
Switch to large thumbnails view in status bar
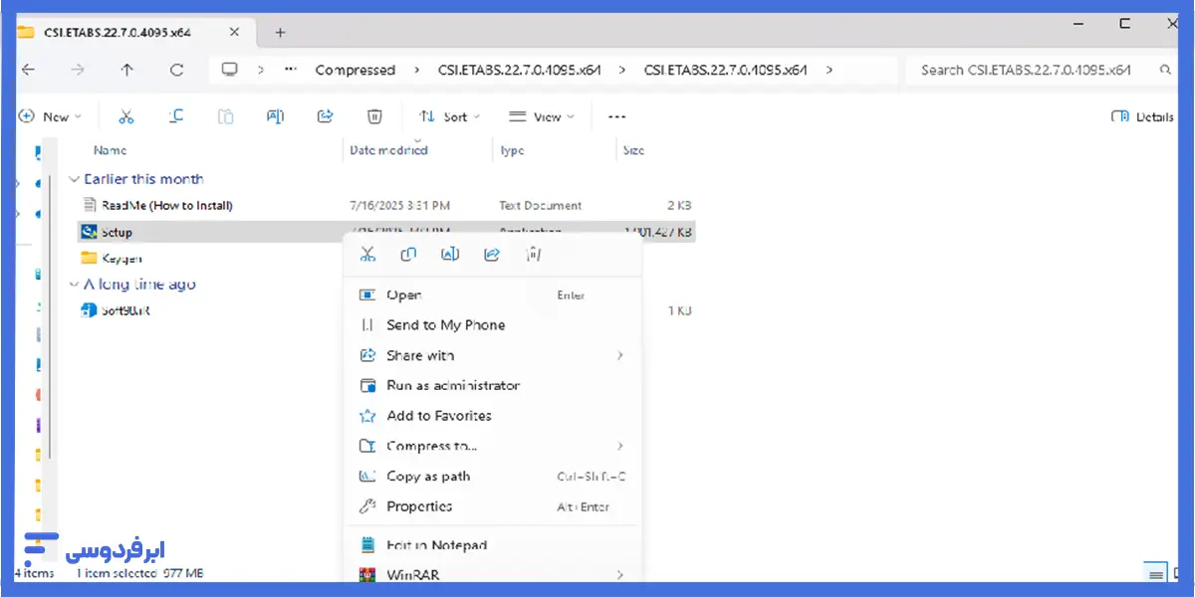click(1176, 574)
